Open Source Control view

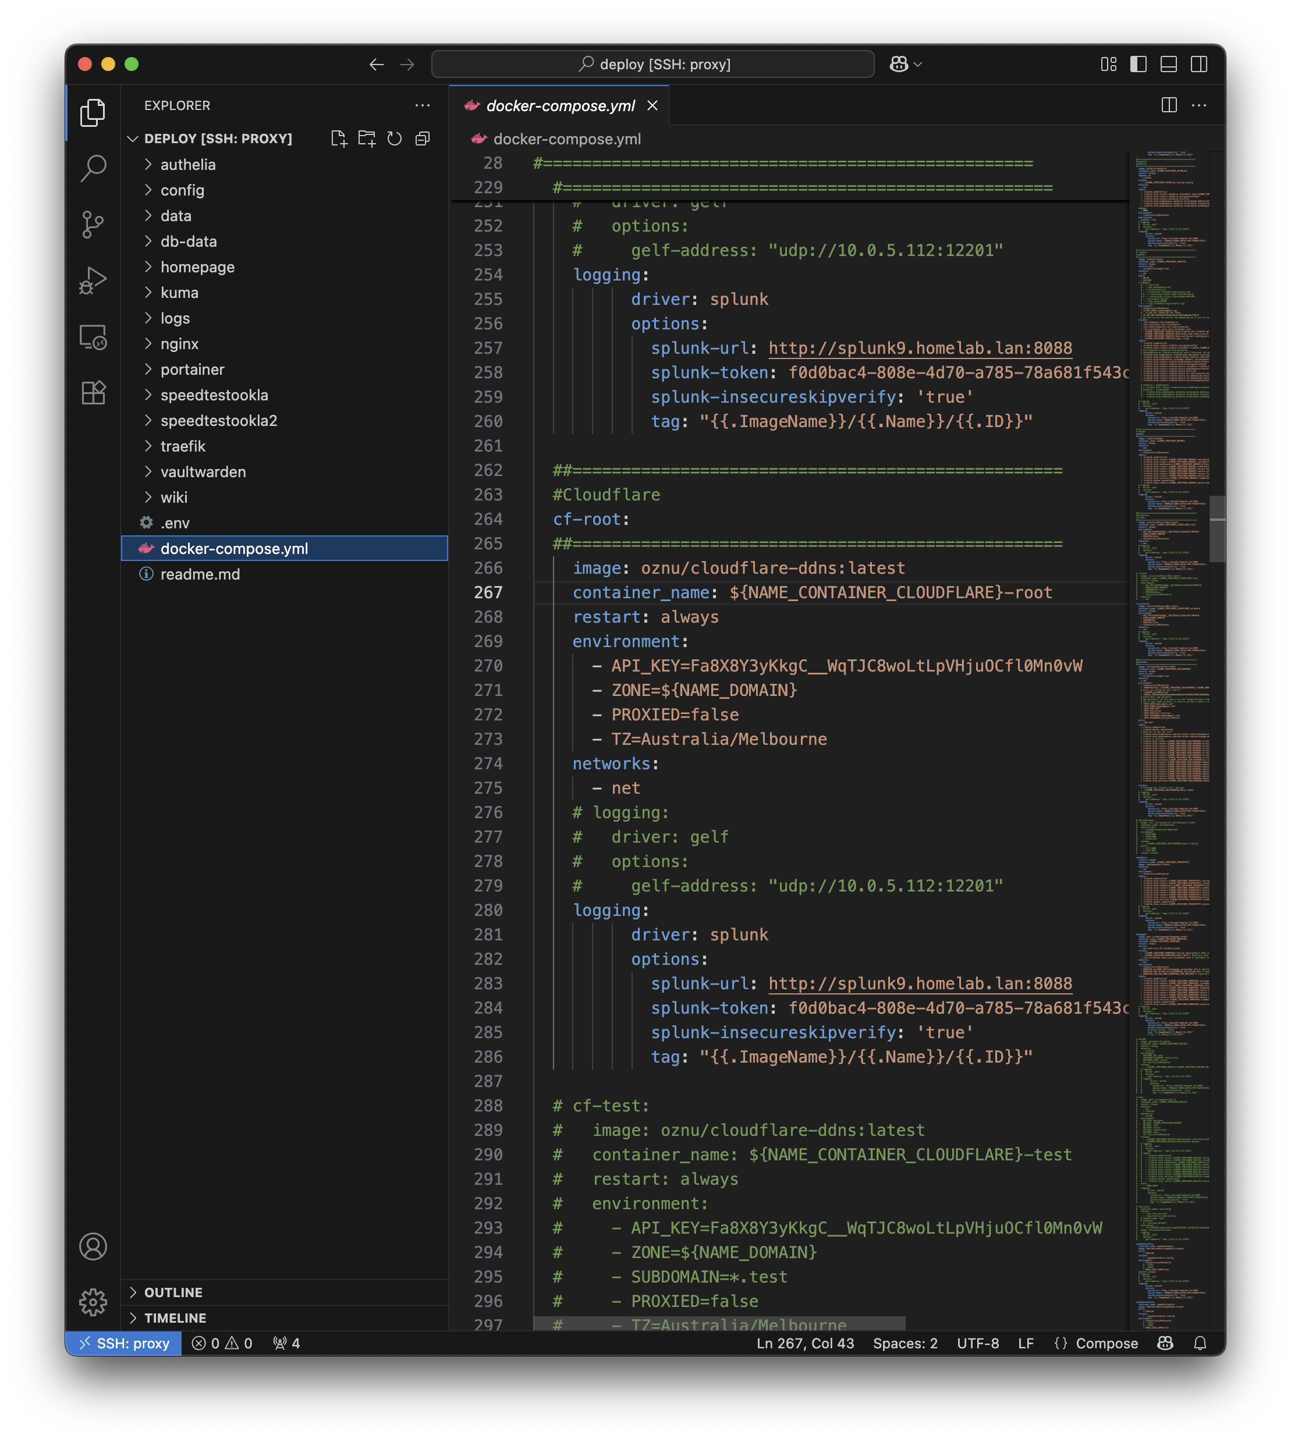[x=93, y=224]
